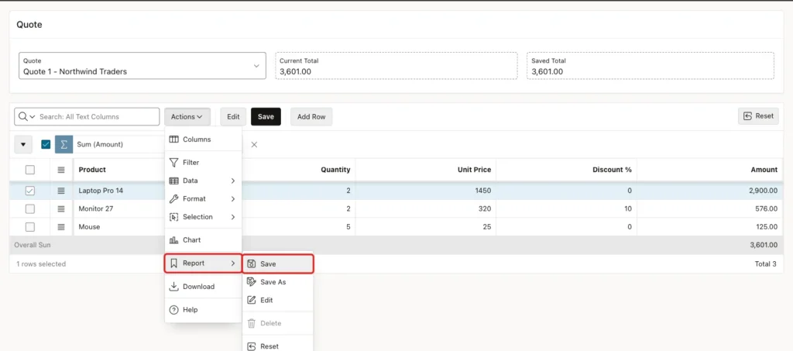Expand the Format submenu arrow
The height and width of the screenshot is (351, 793).
(233, 199)
